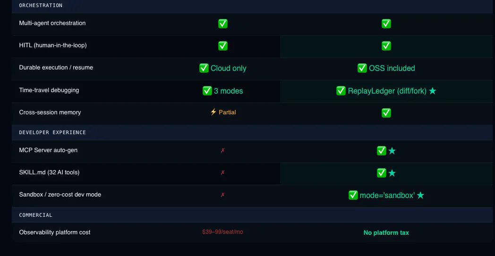
Task: Click the lightning bolt Partial icon
Action: [x=213, y=112]
